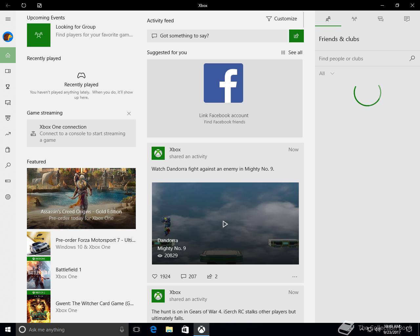Open Clubs shield icon in sidebar
The width and height of the screenshot is (420, 336).
point(8,118)
